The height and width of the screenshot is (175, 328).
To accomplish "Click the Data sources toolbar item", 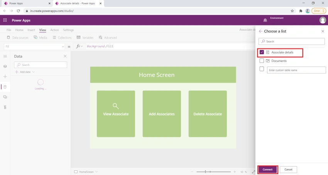I will pyautogui.click(x=18, y=38).
